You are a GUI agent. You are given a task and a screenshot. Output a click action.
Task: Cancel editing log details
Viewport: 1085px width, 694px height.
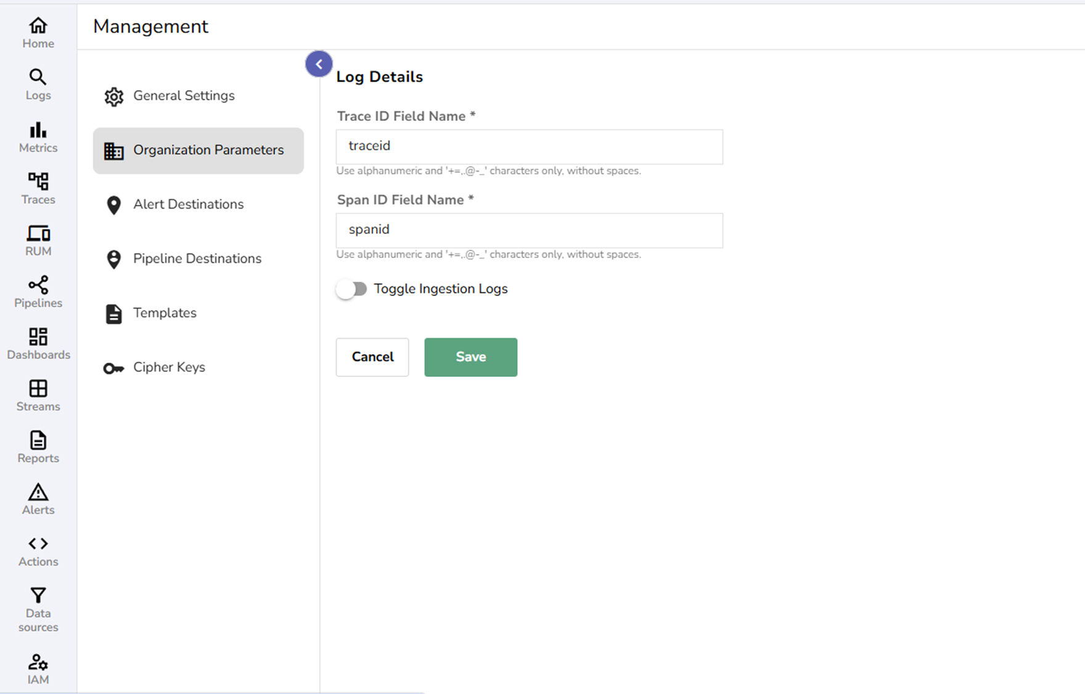point(372,357)
